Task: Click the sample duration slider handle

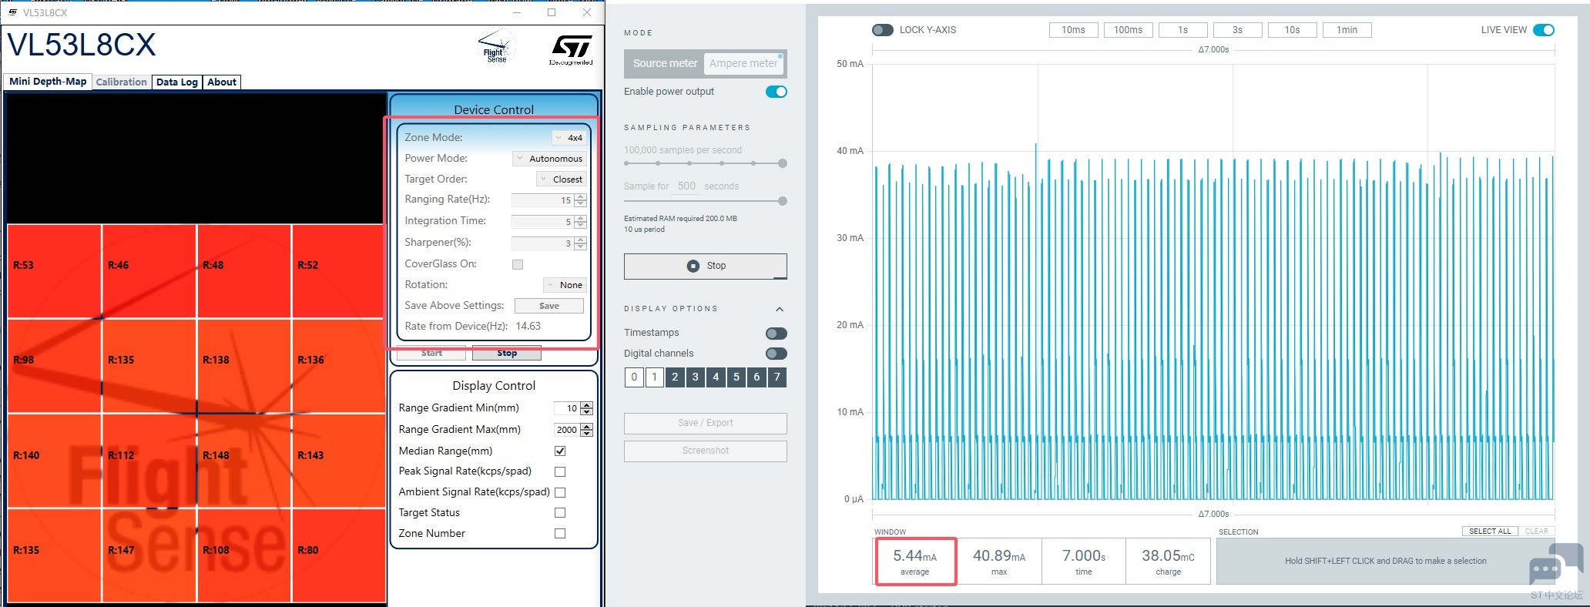Action: [783, 201]
